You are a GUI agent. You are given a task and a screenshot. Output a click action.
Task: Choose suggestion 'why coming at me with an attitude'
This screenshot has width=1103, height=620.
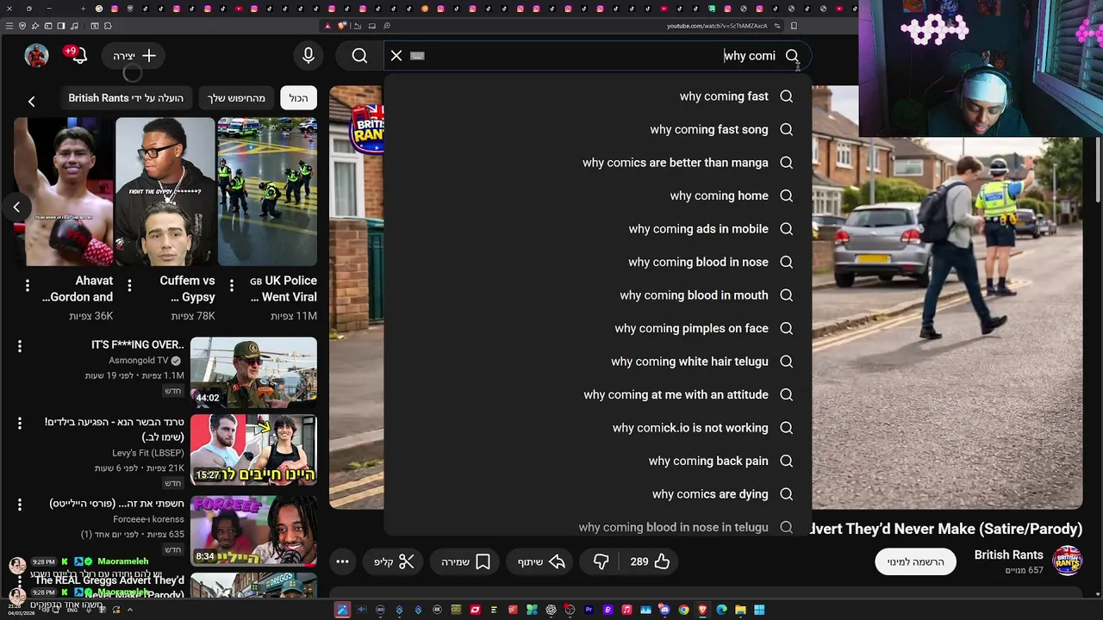(597, 394)
